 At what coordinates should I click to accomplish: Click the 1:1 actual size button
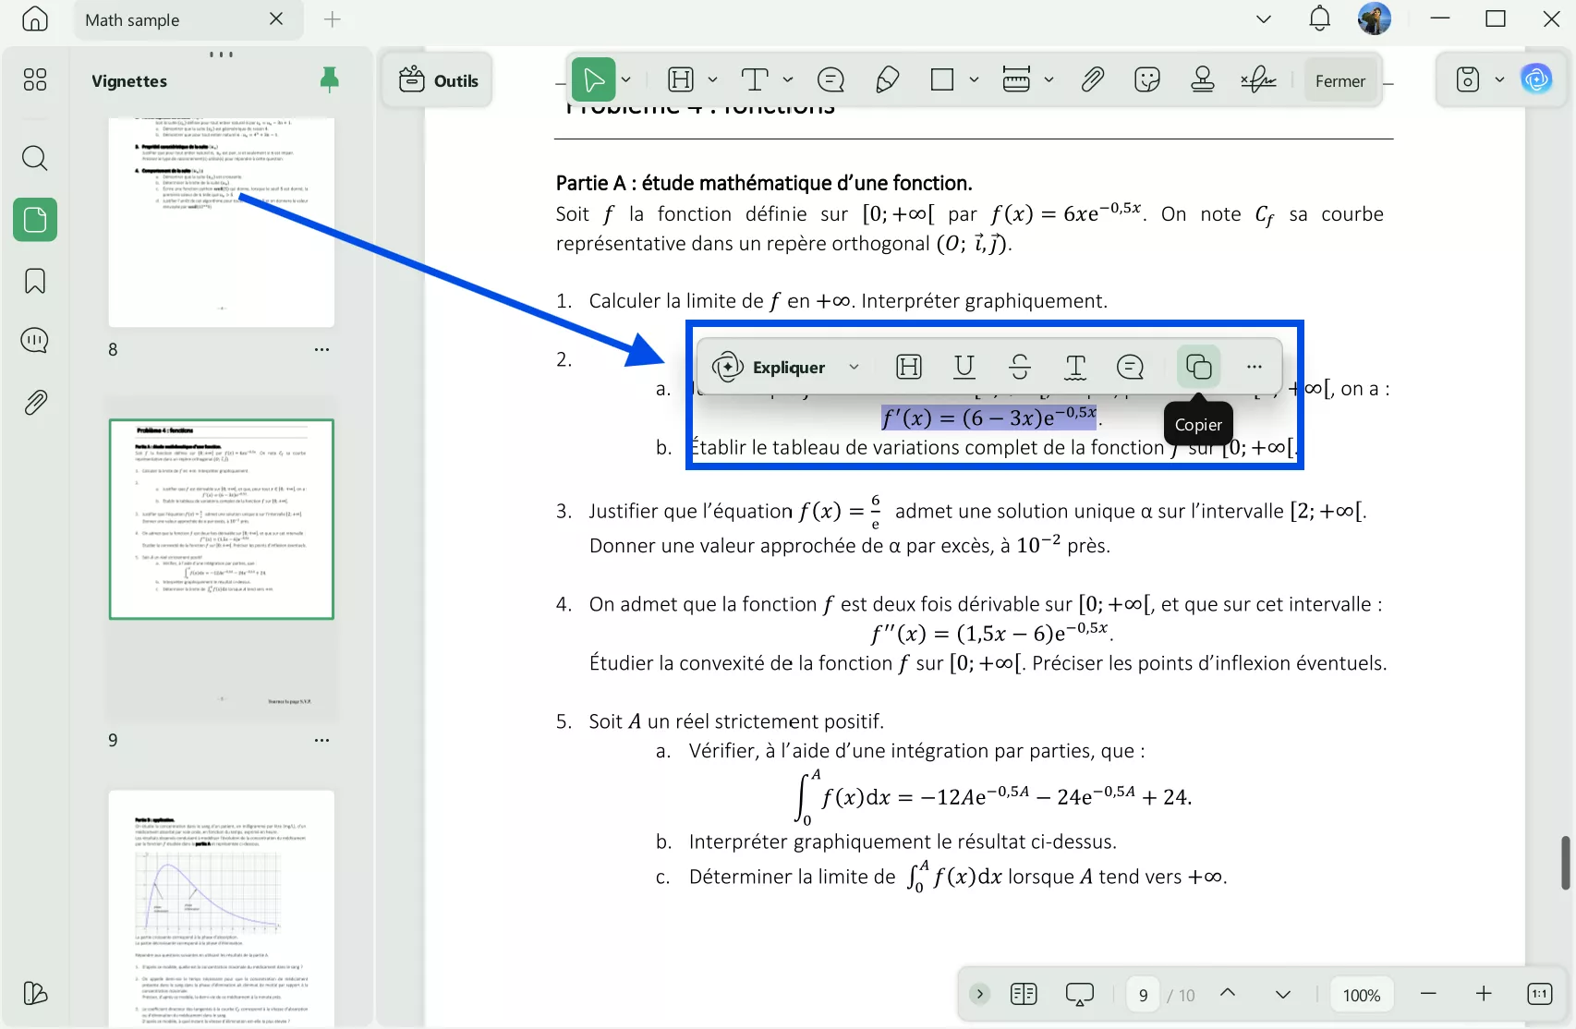tap(1540, 994)
